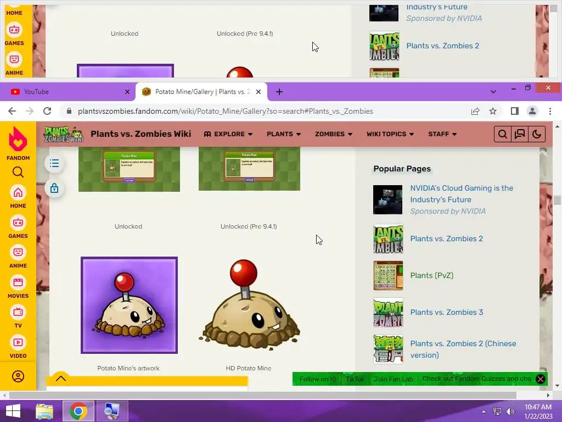The image size is (562, 422).
Task: Click the Plants vs. Zombies Wiki title
Action: pos(141,134)
